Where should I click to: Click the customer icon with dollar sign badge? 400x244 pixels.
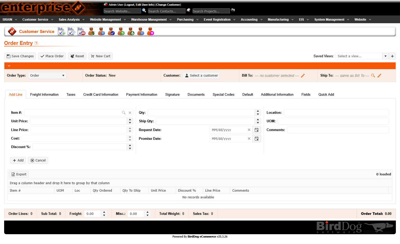coord(121,31)
